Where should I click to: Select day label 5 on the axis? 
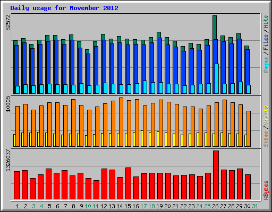tap(49, 206)
